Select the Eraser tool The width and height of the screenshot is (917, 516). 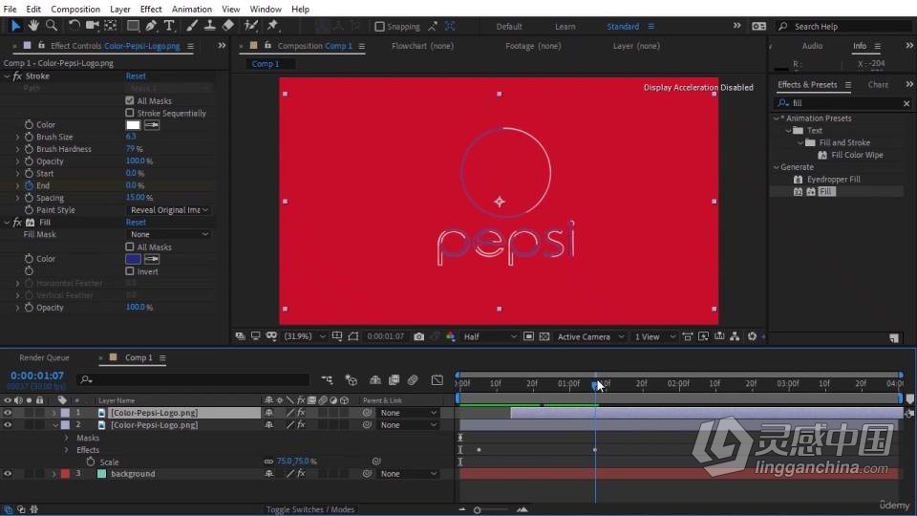[228, 26]
